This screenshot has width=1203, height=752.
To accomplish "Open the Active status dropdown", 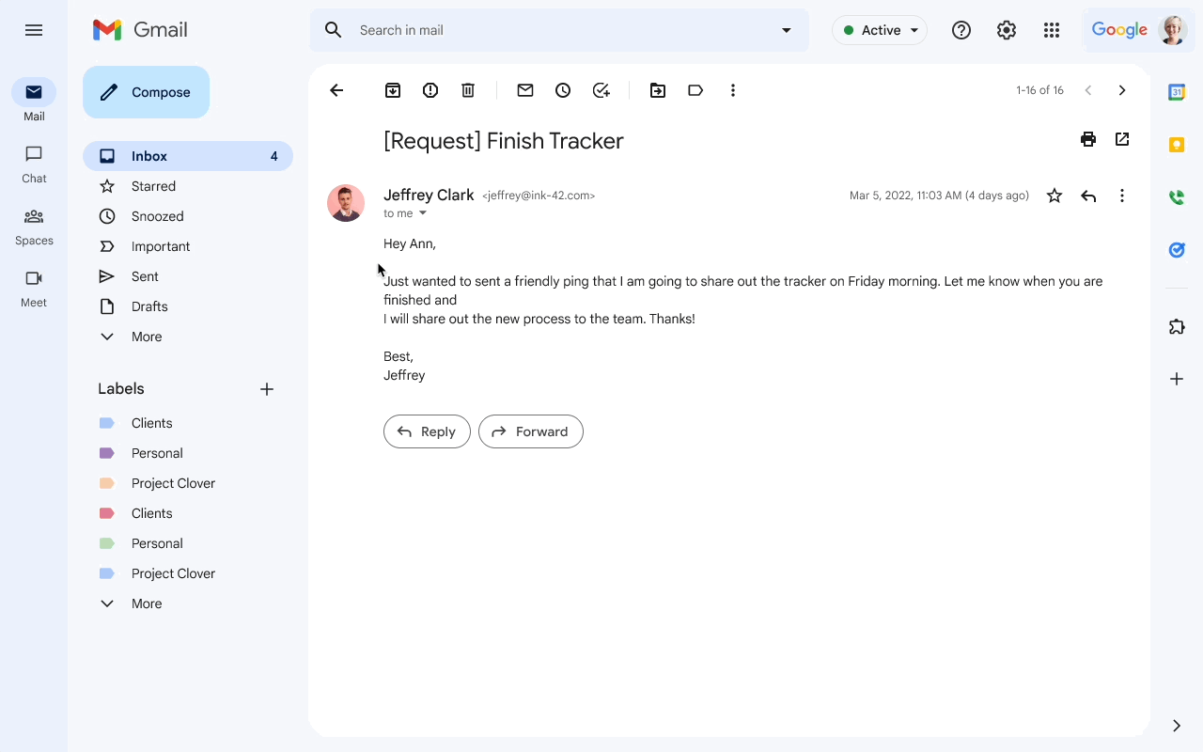I will click(x=879, y=30).
